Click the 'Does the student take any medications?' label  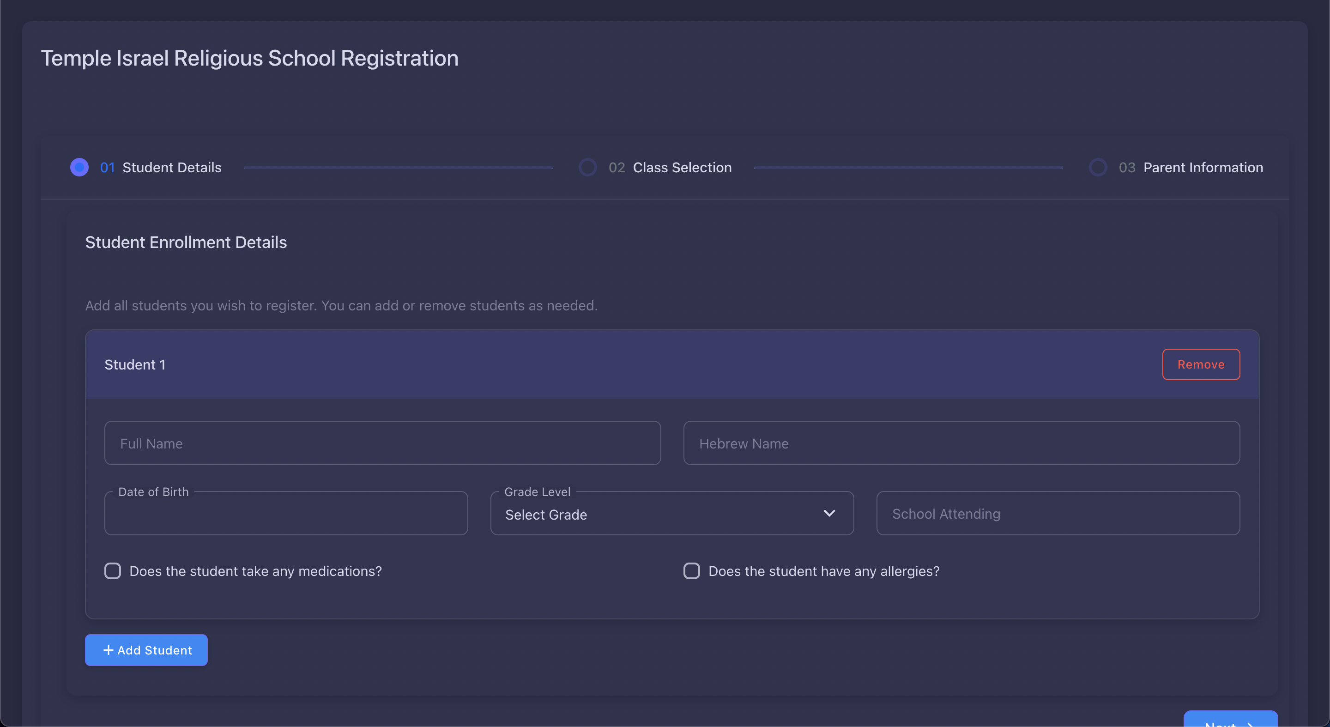pyautogui.click(x=255, y=571)
